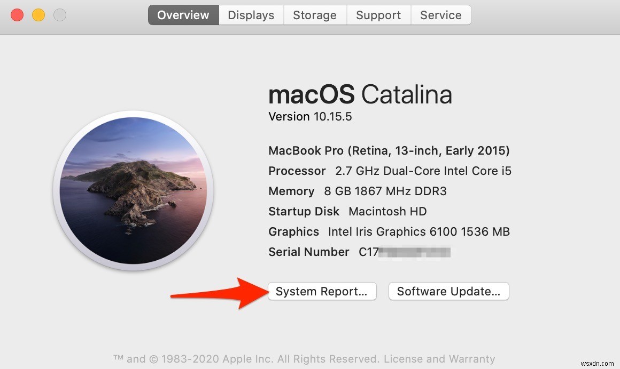Launch Software Update
This screenshot has width=620, height=369.
(448, 291)
